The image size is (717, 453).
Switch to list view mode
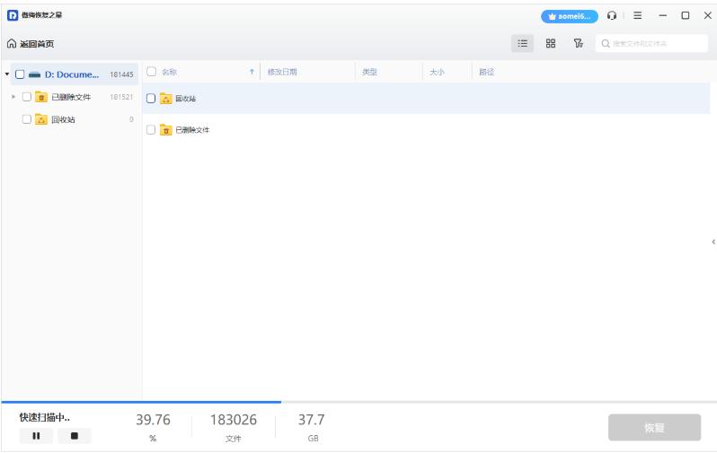point(521,43)
